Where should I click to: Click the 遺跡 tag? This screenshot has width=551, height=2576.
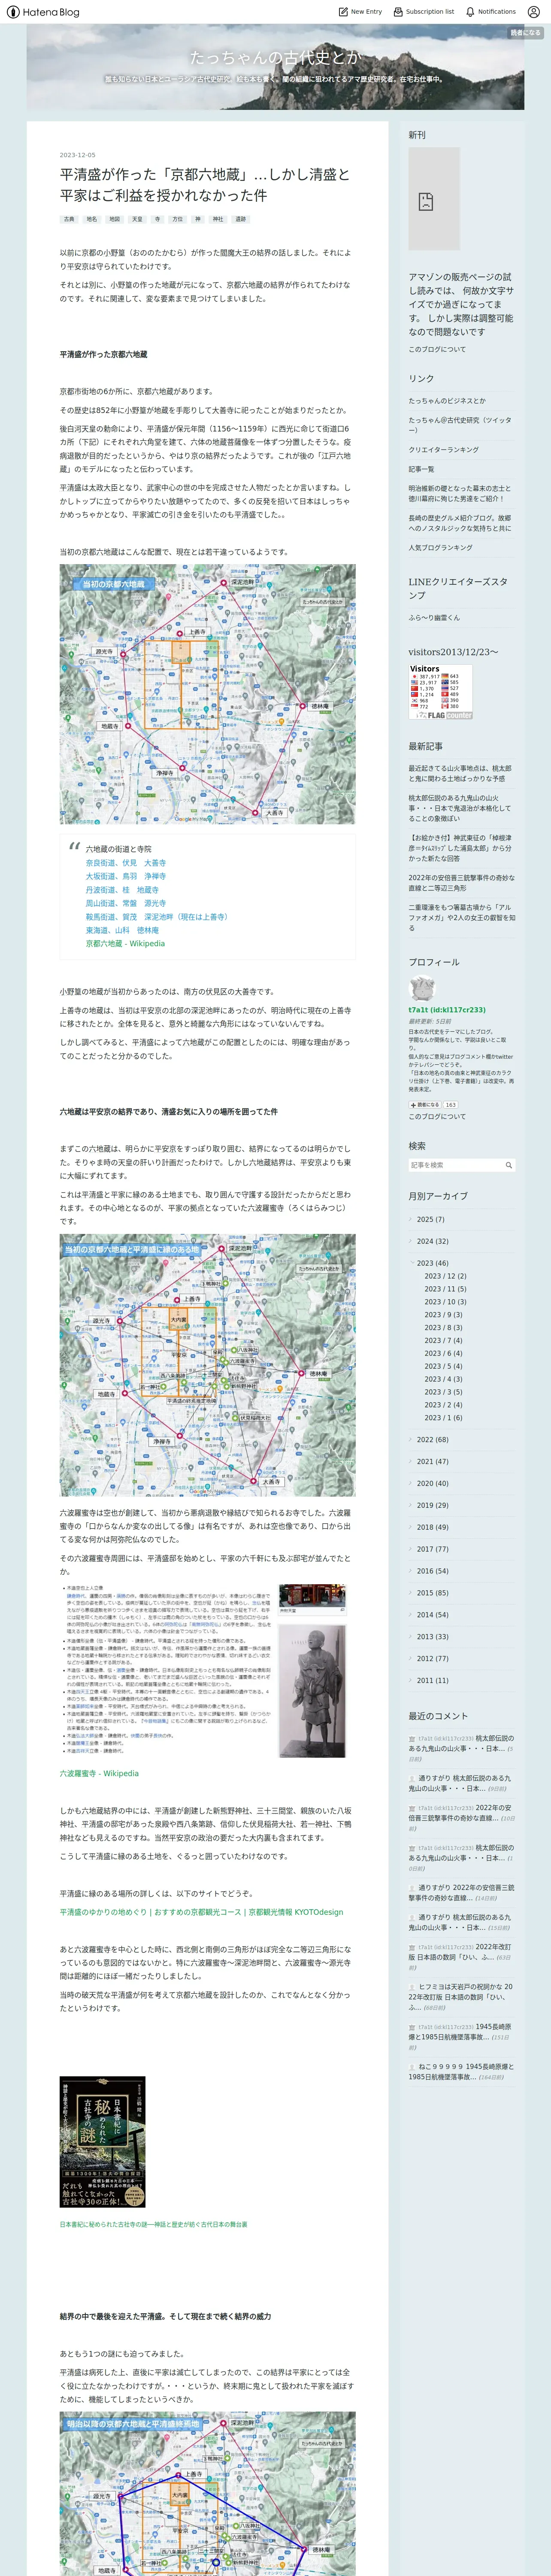click(x=241, y=219)
